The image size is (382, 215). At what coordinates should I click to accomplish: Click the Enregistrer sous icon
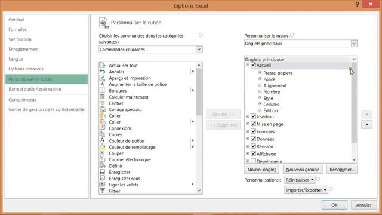(x=103, y=179)
